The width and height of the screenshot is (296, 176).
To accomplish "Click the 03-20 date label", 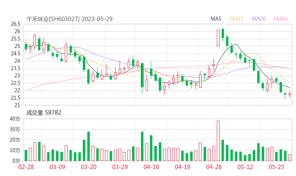I will pos(89,167).
